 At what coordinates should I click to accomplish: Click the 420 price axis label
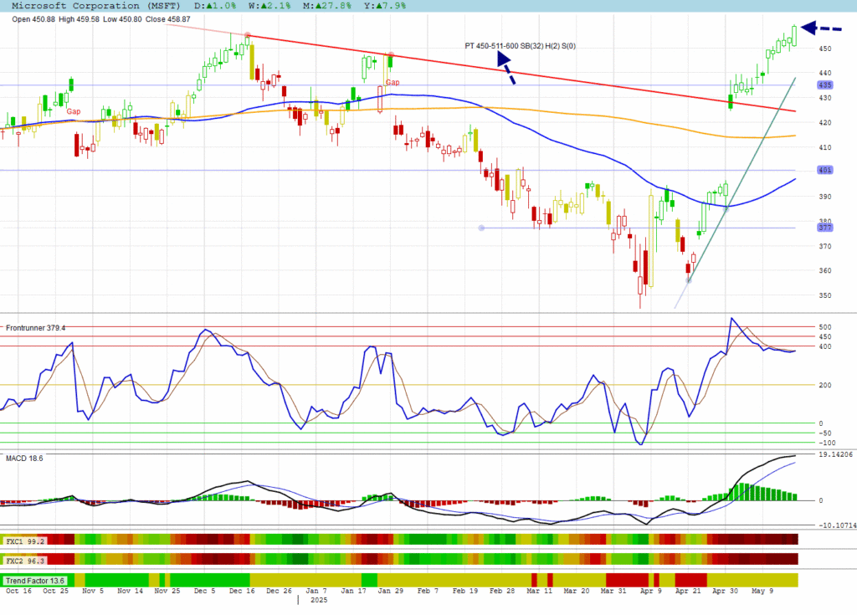coord(824,122)
